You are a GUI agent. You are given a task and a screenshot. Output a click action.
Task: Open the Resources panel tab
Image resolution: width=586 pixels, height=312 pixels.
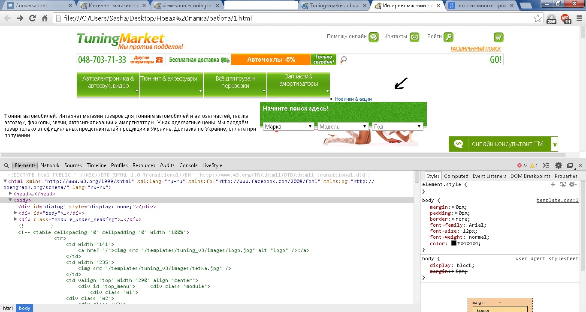(x=144, y=165)
